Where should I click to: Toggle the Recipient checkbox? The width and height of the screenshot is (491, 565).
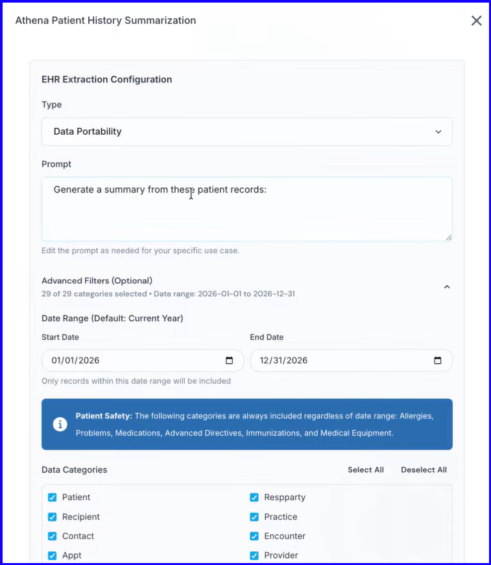(x=53, y=516)
